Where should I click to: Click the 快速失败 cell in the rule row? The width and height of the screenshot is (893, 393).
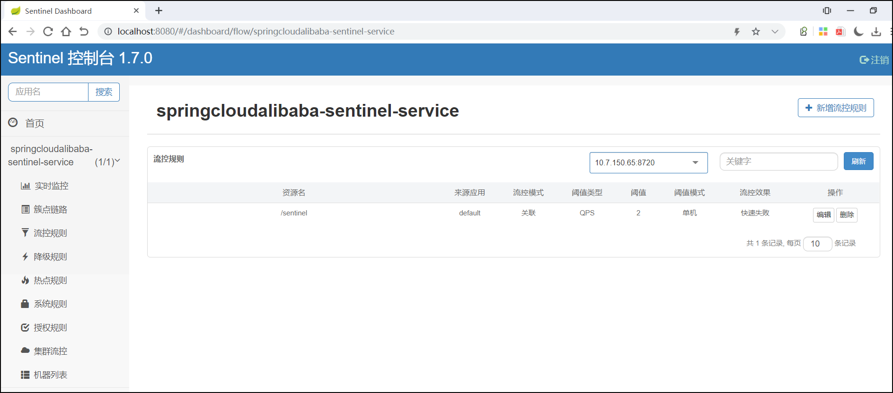click(x=755, y=213)
